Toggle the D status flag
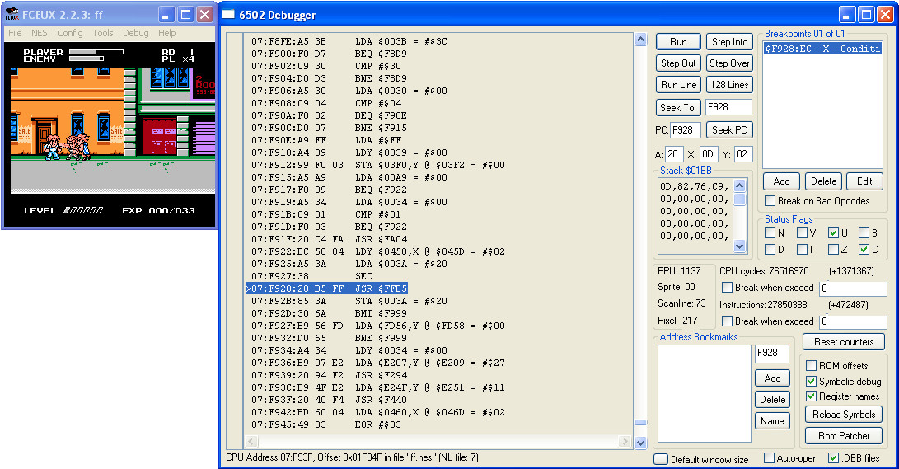 (770, 250)
